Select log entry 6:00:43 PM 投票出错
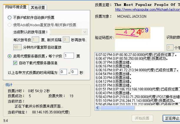 (x=113, y=93)
